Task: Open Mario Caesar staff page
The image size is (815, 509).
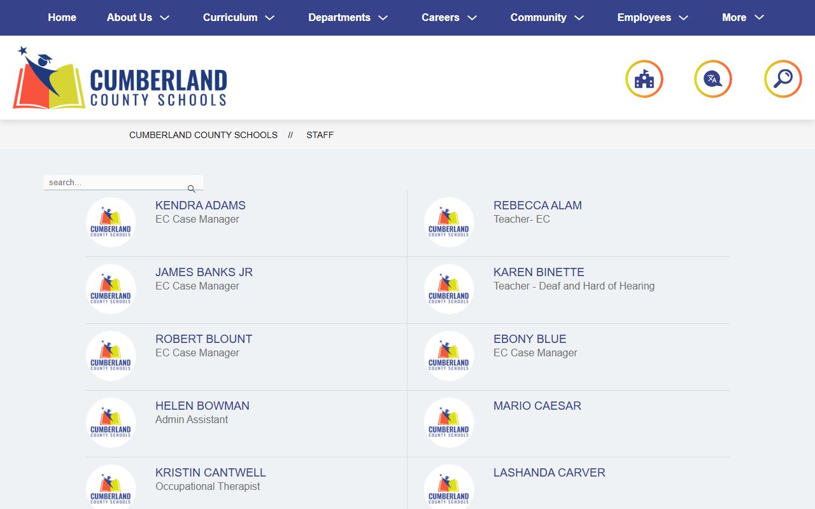Action: [x=537, y=406]
